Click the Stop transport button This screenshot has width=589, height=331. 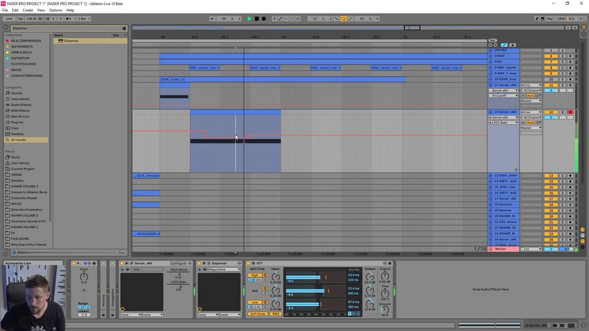(x=256, y=18)
